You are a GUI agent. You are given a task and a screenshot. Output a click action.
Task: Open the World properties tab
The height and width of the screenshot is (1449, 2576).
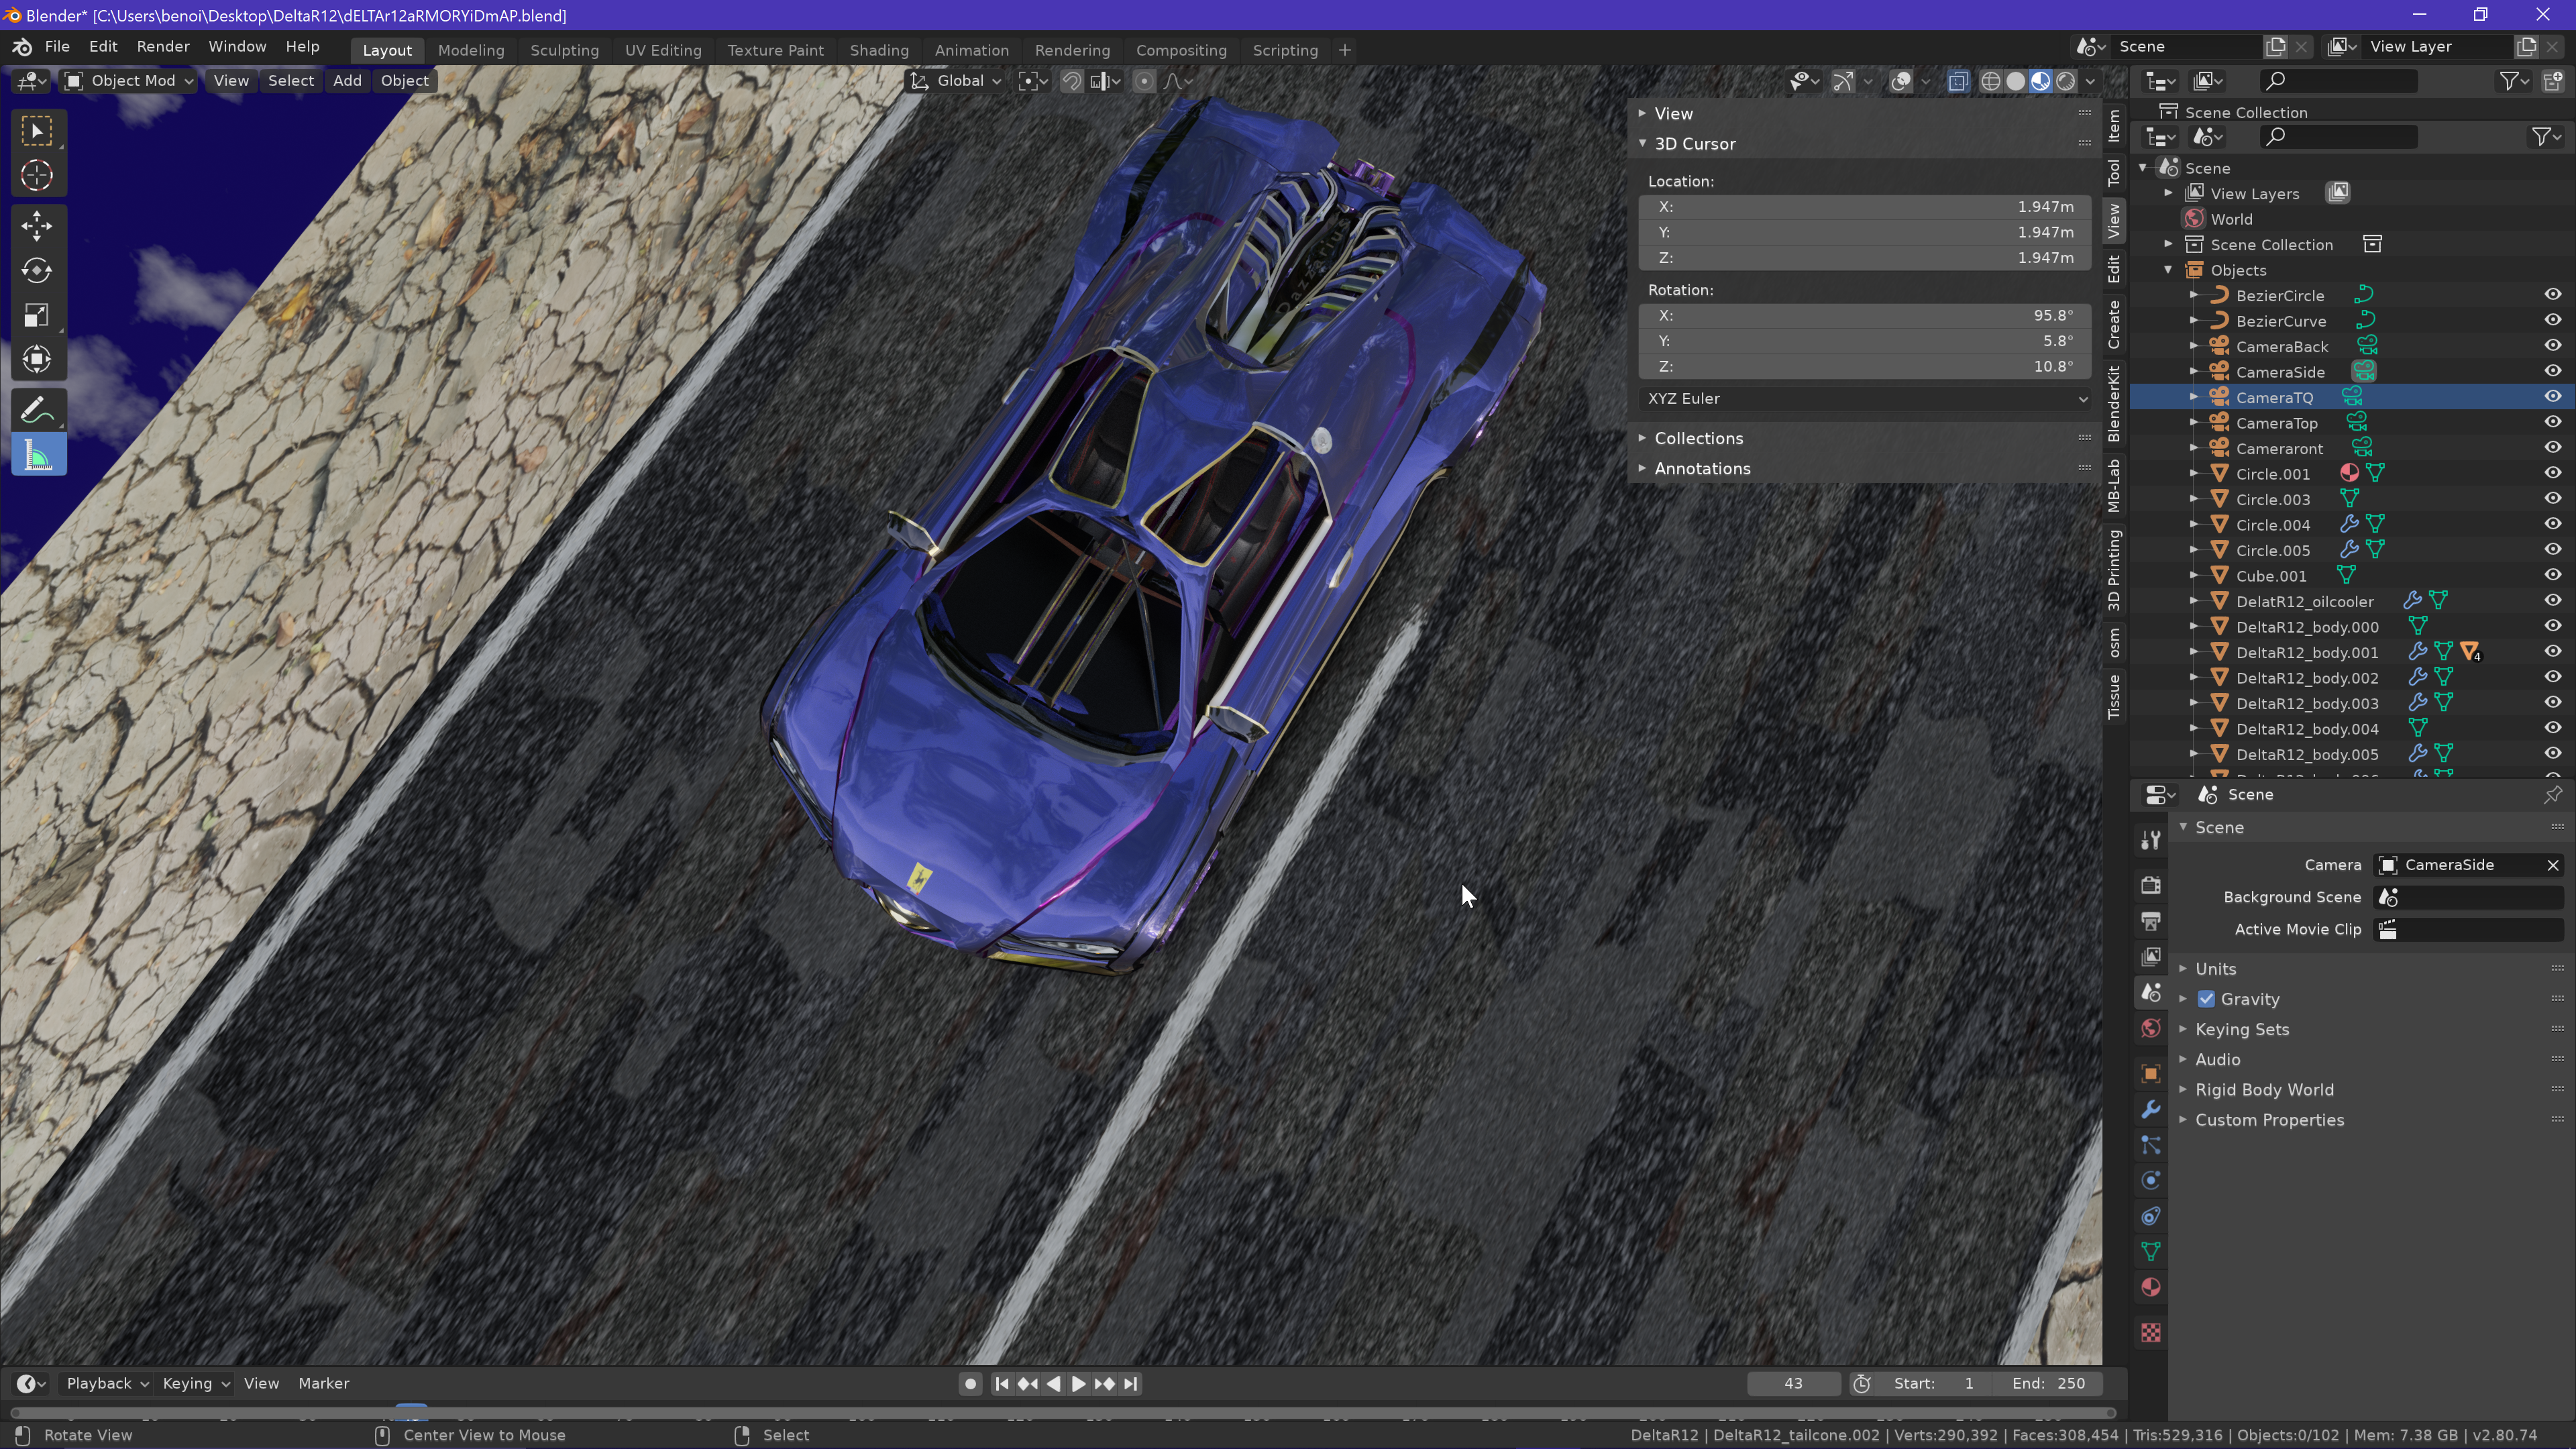coord(2150,1029)
